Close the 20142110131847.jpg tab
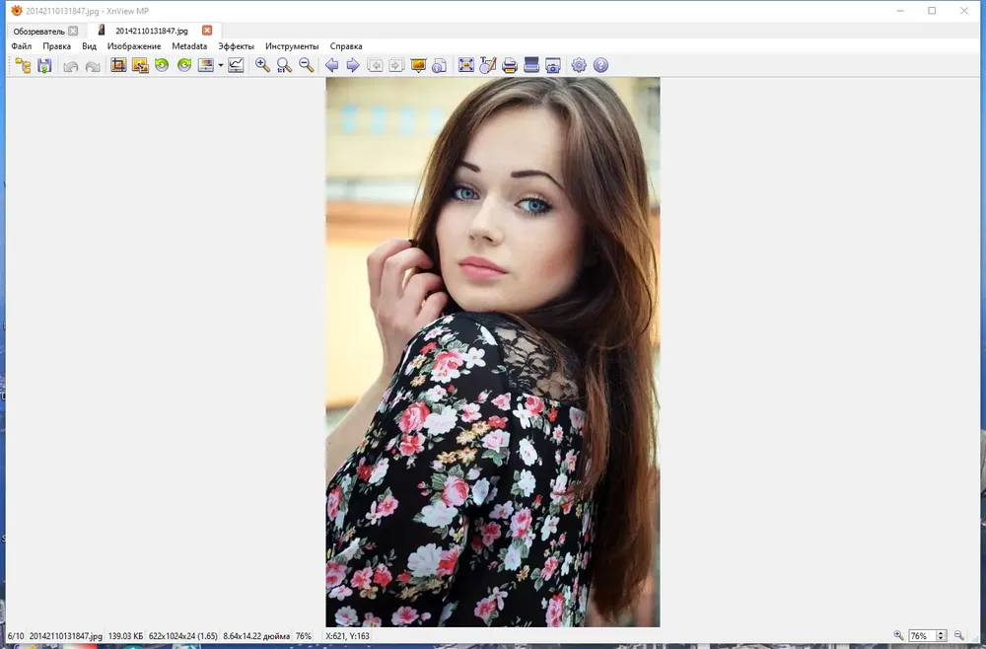Screen dimensions: 986x649 click(x=207, y=31)
